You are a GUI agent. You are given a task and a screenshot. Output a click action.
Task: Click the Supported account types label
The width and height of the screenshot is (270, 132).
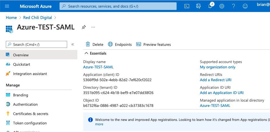(221, 62)
